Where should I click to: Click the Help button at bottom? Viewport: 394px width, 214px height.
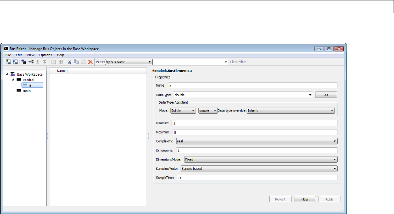coord(305,199)
